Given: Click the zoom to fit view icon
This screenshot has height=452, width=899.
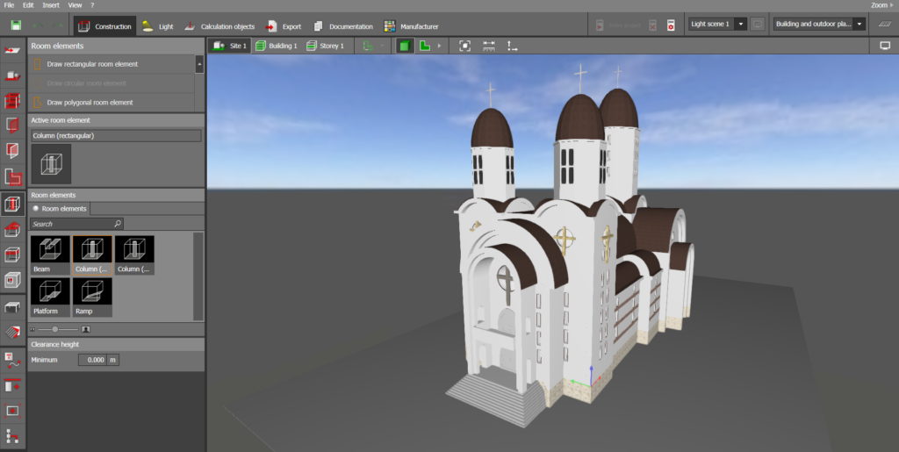Looking at the screenshot, I should point(464,46).
